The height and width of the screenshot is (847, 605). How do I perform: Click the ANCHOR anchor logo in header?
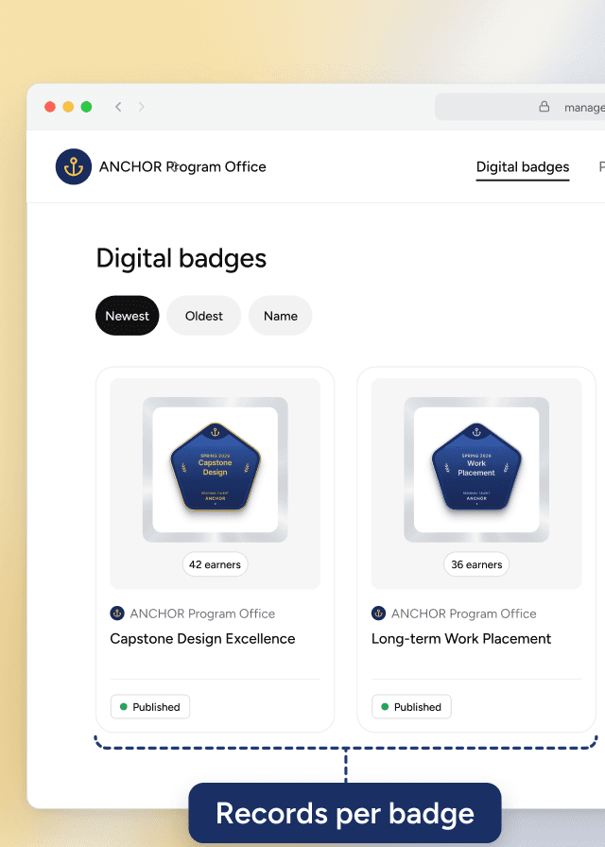pyautogui.click(x=74, y=167)
